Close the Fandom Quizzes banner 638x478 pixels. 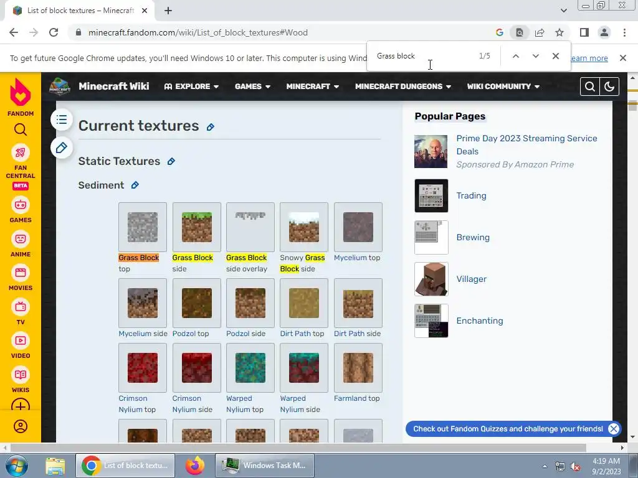coord(613,429)
